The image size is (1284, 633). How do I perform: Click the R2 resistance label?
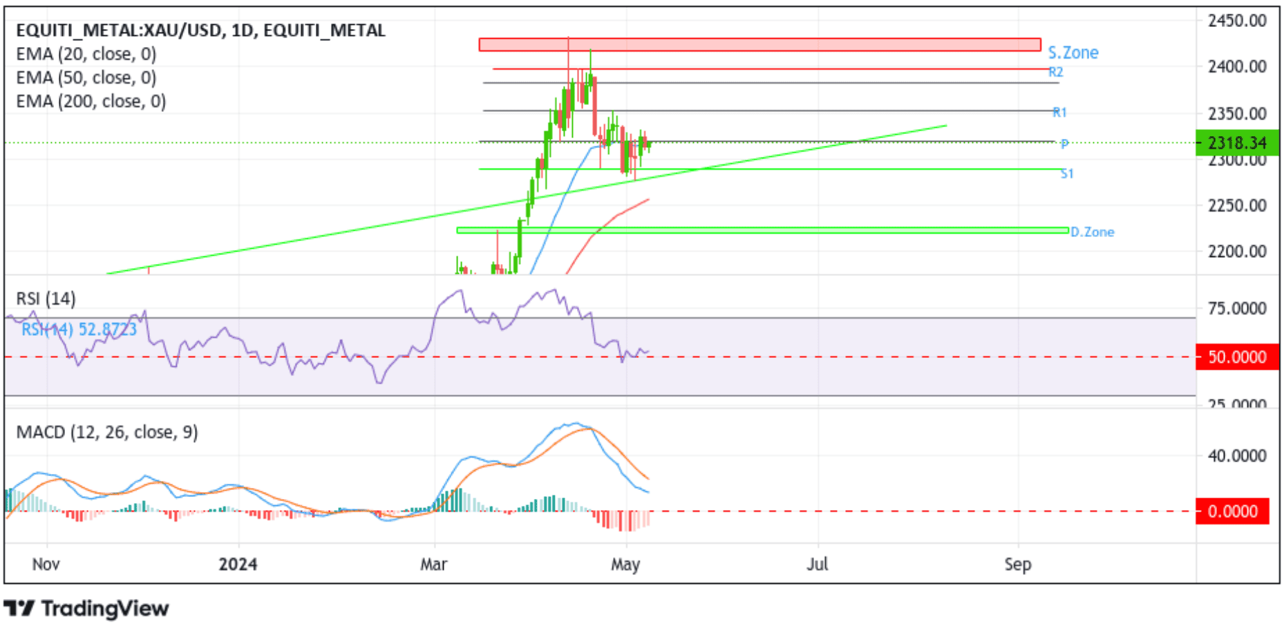tap(1056, 72)
